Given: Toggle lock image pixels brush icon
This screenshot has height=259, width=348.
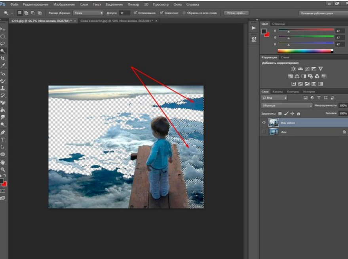Looking at the screenshot, I should pos(286,114).
